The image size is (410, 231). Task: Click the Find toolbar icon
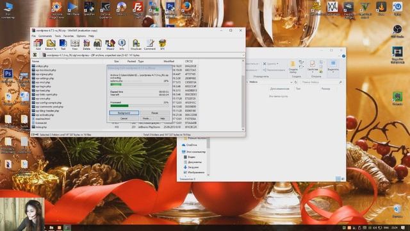coord(98,44)
